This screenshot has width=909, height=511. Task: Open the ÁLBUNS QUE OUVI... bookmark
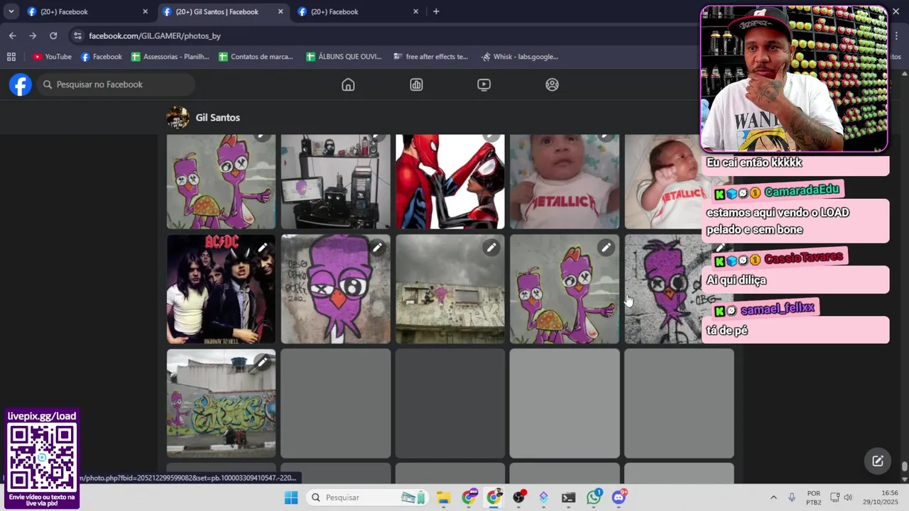tap(344, 57)
